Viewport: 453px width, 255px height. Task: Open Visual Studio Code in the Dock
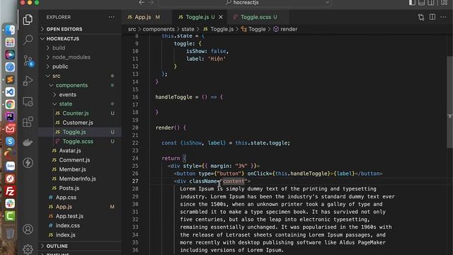point(10,92)
